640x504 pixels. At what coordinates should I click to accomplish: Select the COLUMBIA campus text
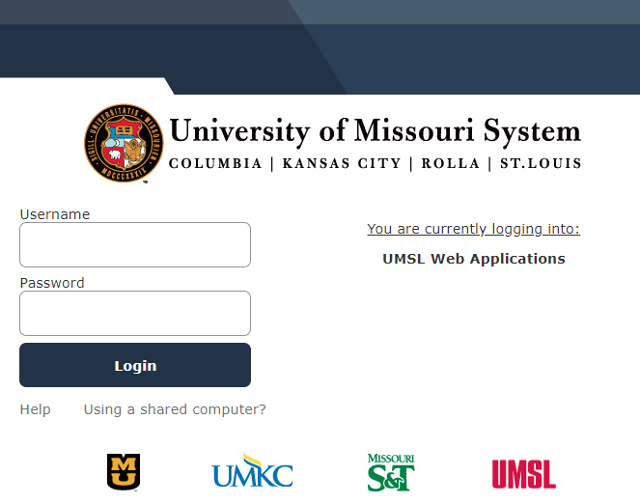215,163
